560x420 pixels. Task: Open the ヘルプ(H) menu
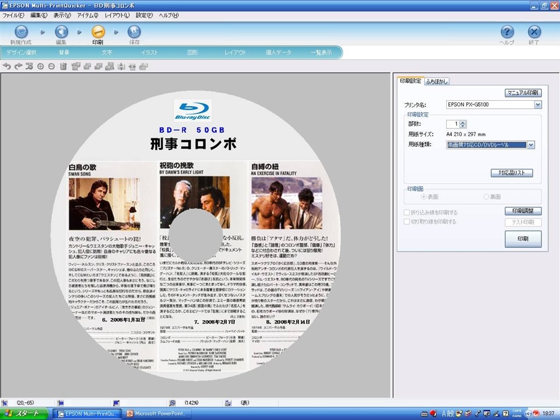point(169,15)
